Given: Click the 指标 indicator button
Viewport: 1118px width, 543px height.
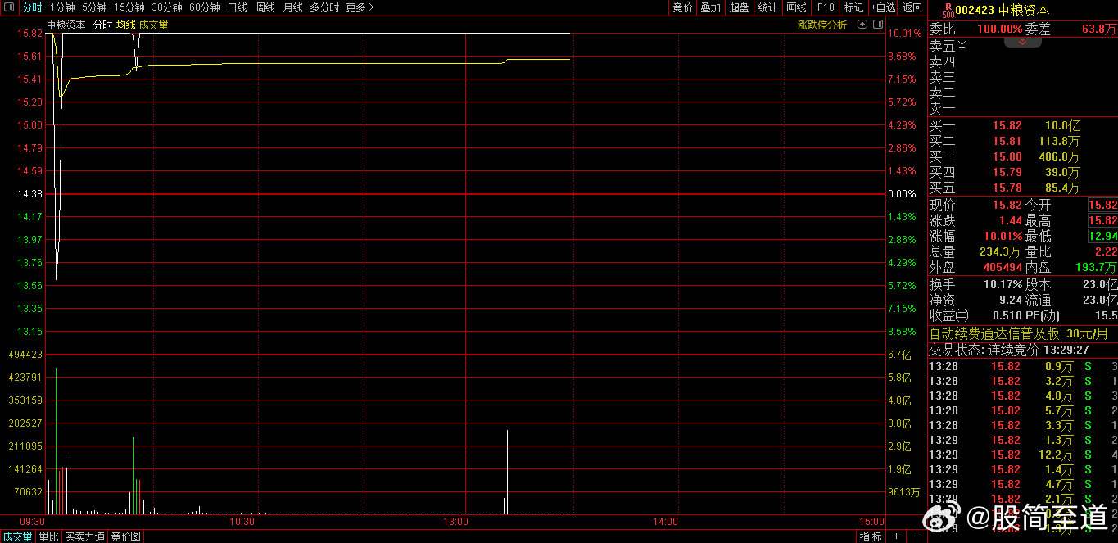Looking at the screenshot, I should click(x=871, y=536).
